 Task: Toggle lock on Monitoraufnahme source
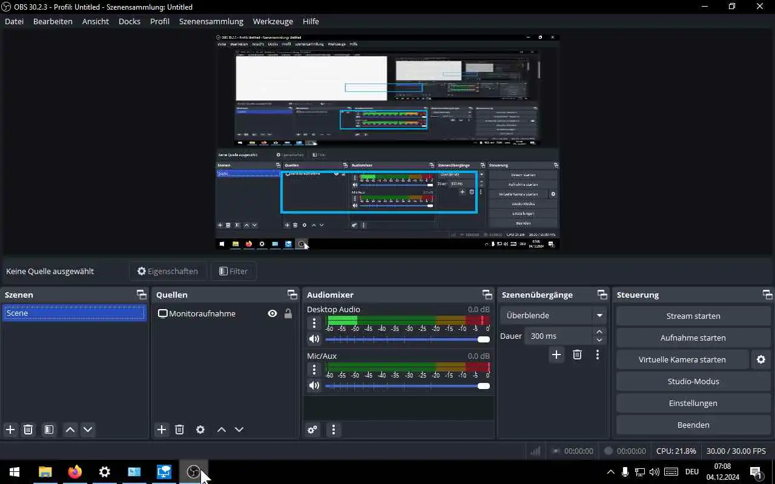(x=288, y=313)
